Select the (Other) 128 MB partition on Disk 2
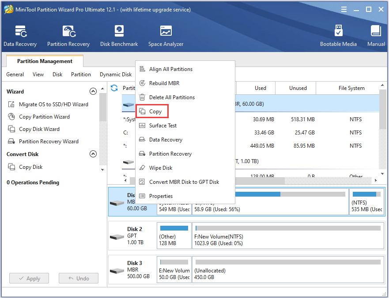This screenshot has height=298, width=389. pos(174,235)
